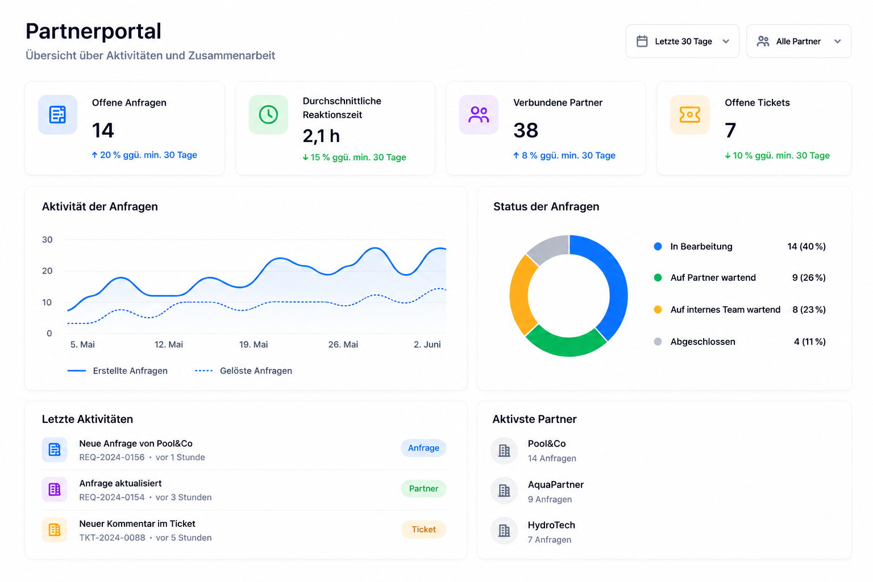Expand the chevron in Letzte 30 Tage filter
Viewport: 873px width, 582px height.
pos(726,41)
